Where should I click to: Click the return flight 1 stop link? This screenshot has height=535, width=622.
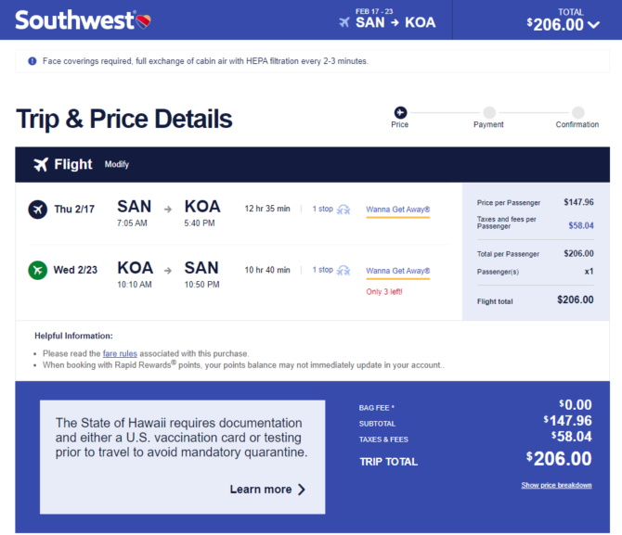tap(322, 270)
